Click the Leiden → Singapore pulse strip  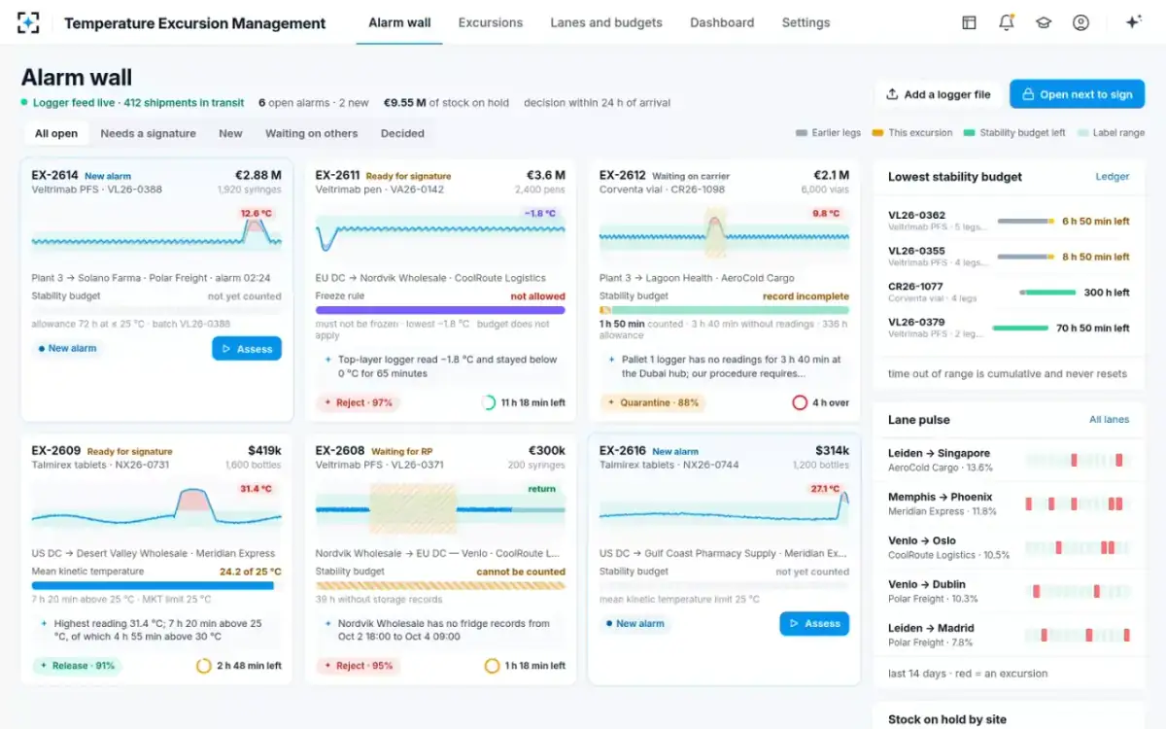[1078, 461]
